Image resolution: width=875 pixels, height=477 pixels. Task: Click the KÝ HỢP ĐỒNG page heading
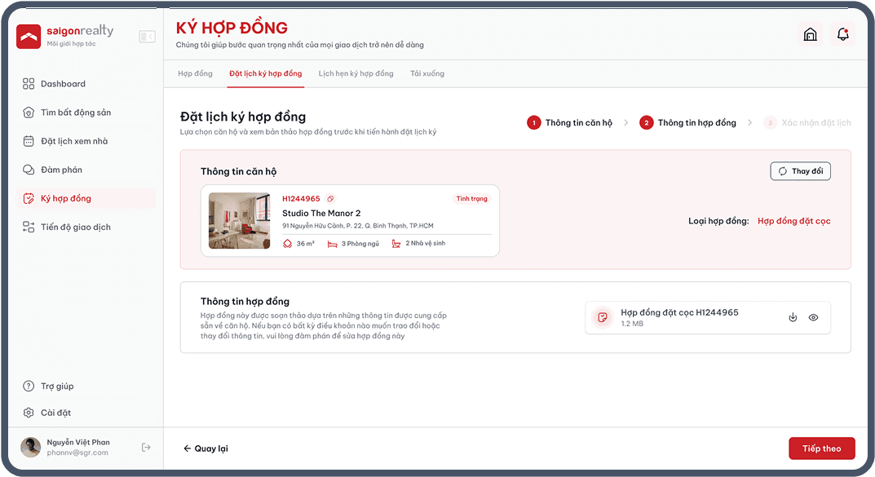[232, 28]
